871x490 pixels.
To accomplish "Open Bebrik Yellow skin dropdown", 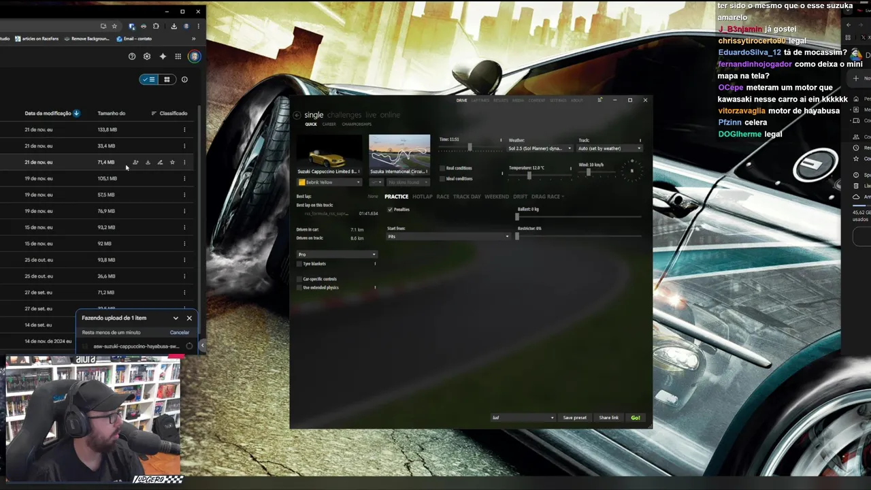I will (x=329, y=182).
